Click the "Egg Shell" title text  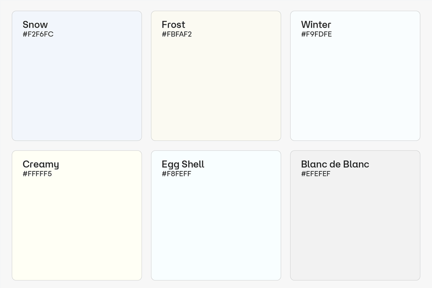(183, 164)
